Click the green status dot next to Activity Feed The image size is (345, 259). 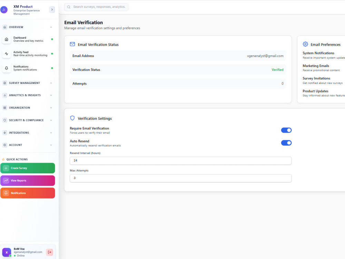point(52,54)
